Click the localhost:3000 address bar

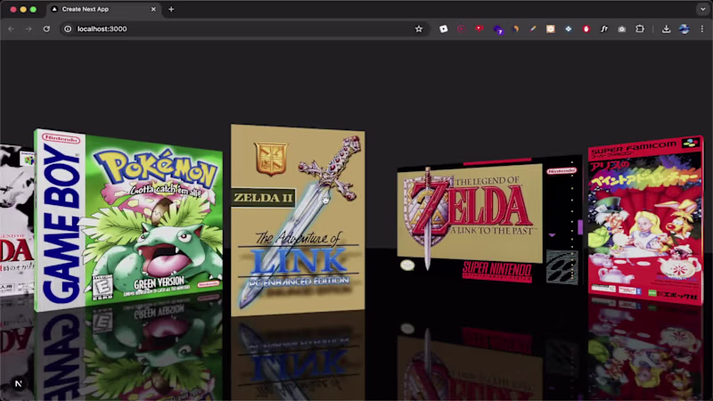pyautogui.click(x=244, y=29)
